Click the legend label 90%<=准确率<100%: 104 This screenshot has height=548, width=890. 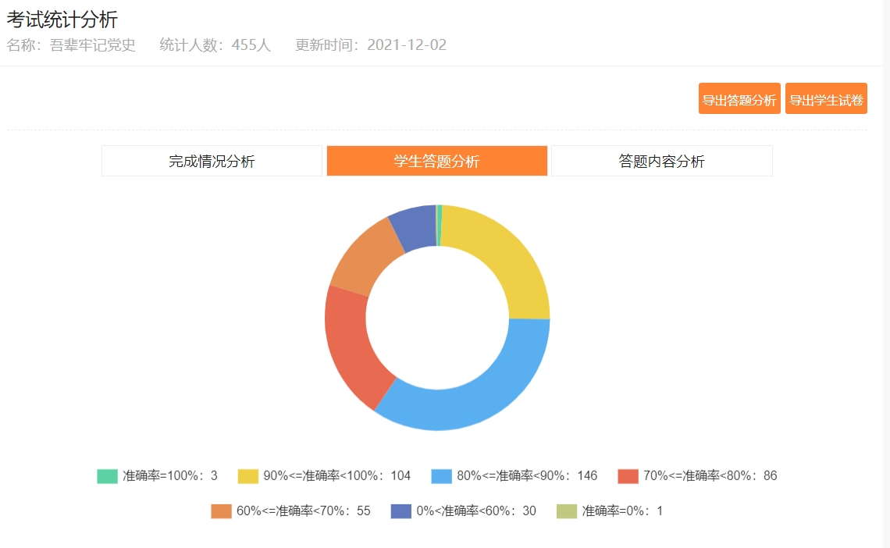pyautogui.click(x=336, y=476)
